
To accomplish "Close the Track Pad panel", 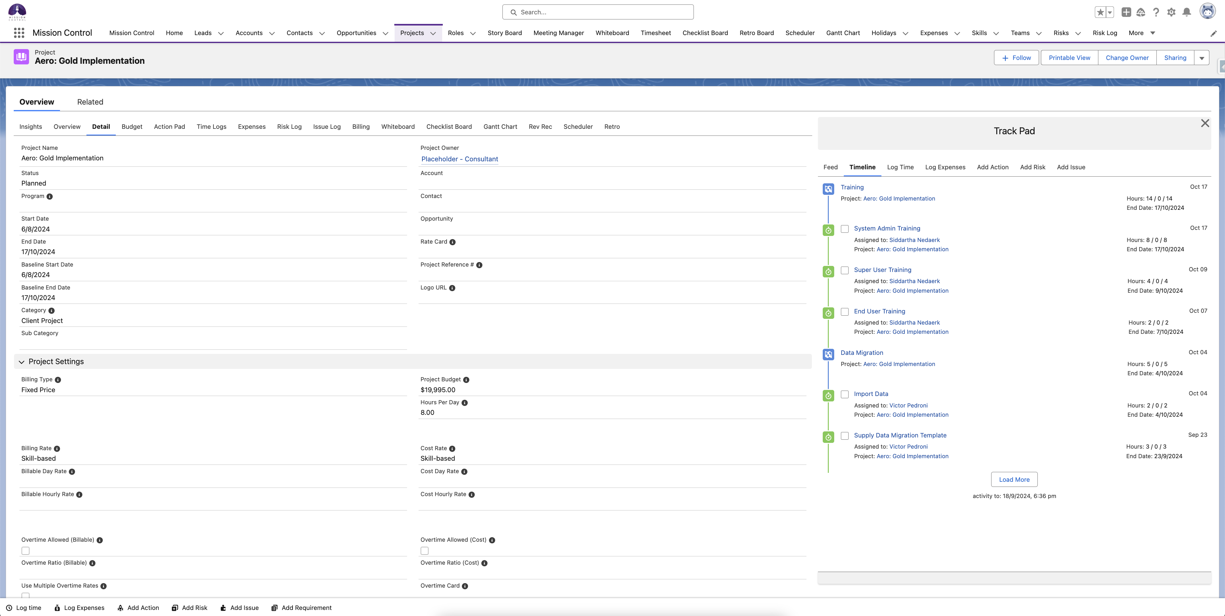I will 1205,124.
